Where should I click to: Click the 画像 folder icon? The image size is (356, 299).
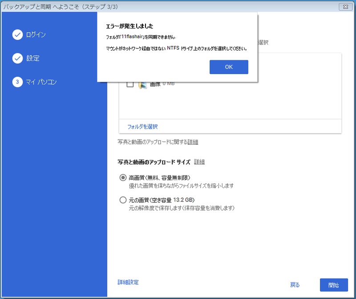point(142,85)
